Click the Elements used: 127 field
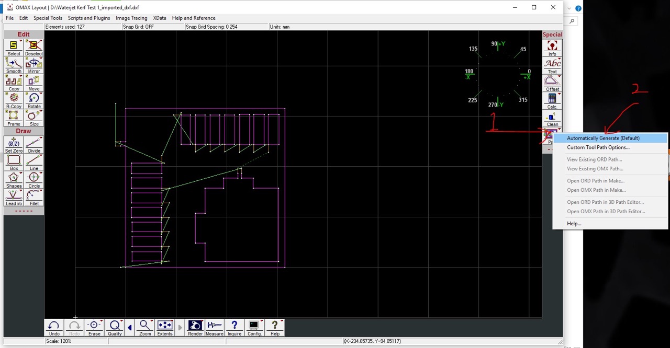 coord(82,27)
